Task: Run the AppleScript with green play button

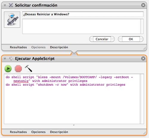Action: coord(8,69)
